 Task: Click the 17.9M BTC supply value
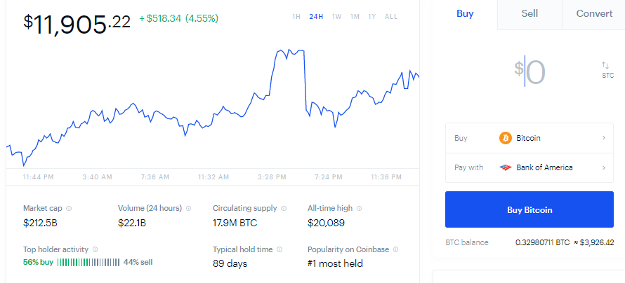pos(235,223)
